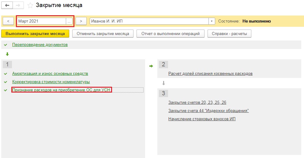This screenshot has width=304, height=158.
Task: Click checkmark next to Перепроведение документов
Action: [x=6, y=45]
